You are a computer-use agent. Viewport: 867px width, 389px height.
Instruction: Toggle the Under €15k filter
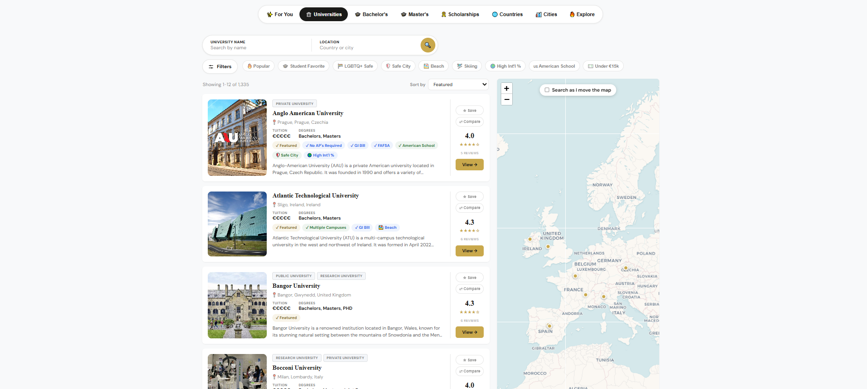(603, 66)
